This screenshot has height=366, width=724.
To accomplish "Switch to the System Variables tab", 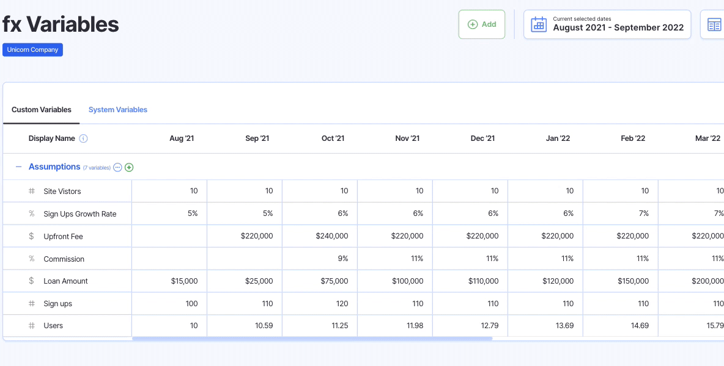I will 118,110.
